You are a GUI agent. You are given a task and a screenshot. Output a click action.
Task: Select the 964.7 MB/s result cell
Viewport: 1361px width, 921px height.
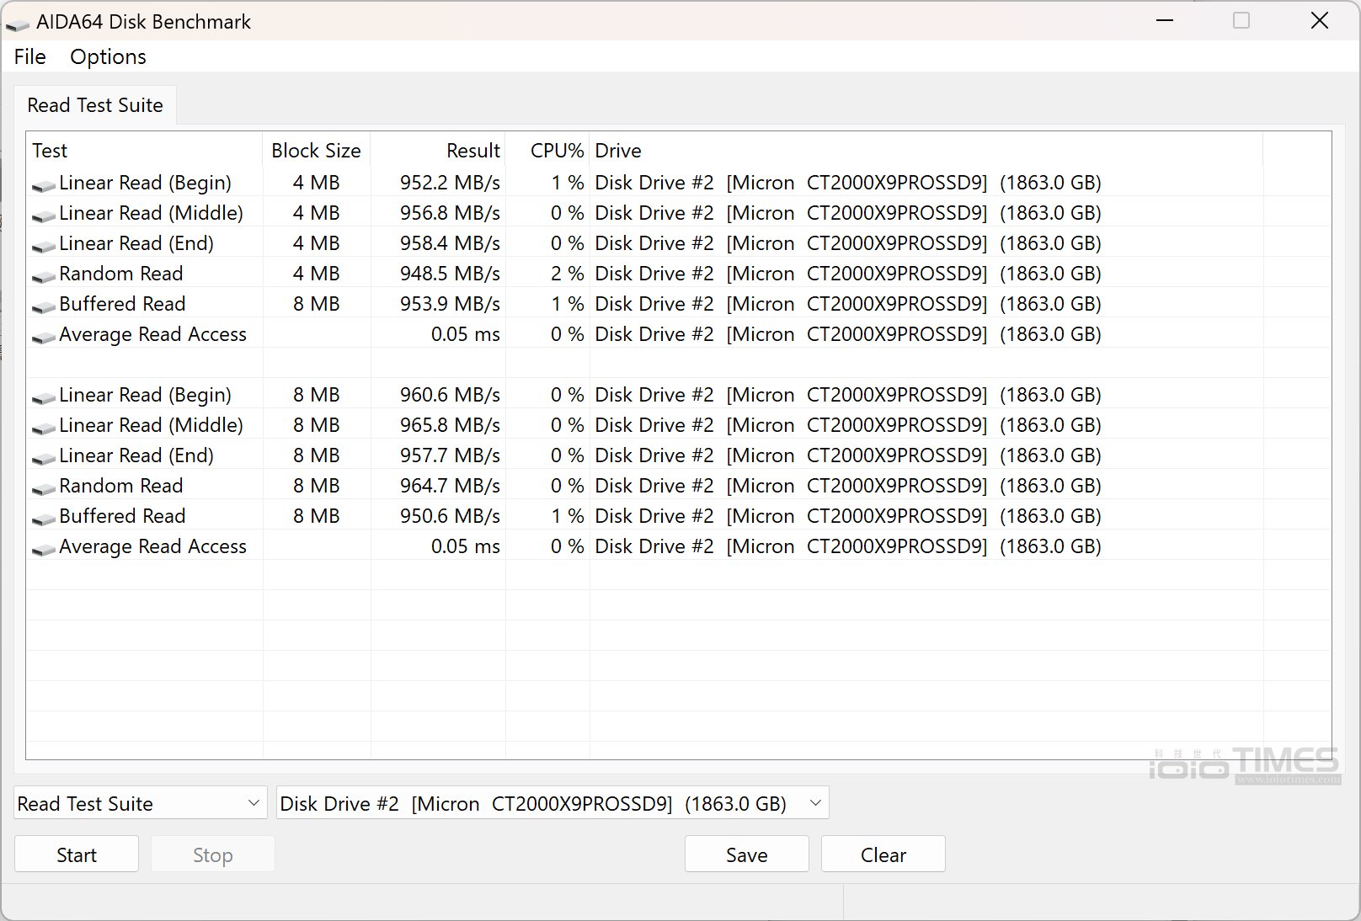pos(450,486)
